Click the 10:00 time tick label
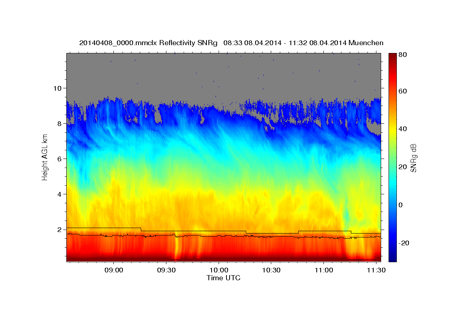 pos(219,270)
